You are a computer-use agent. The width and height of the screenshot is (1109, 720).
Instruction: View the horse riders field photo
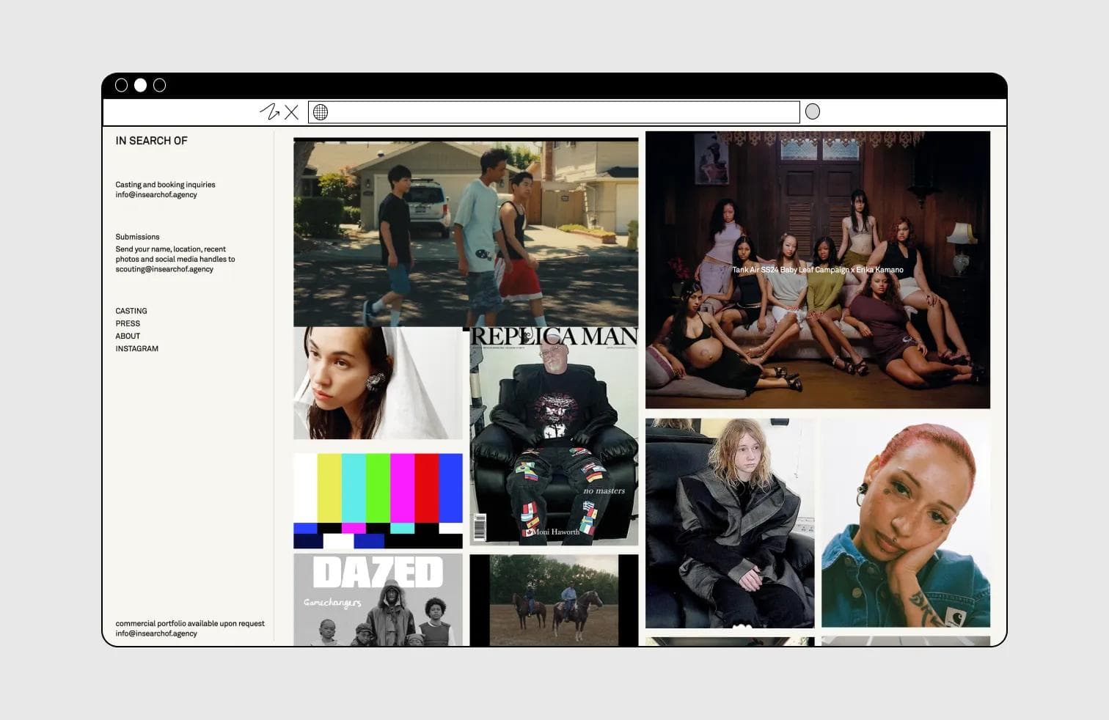[554, 600]
